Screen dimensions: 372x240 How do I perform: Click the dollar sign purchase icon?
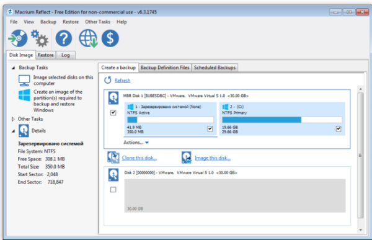[110, 38]
